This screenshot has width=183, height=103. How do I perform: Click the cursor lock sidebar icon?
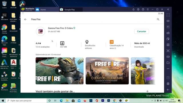click(168, 27)
